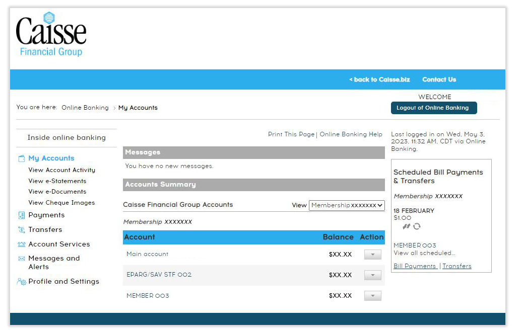Open the EPARG/SAV STF 002 action dropdown
Image resolution: width=522 pixels, height=333 pixels.
(372, 275)
